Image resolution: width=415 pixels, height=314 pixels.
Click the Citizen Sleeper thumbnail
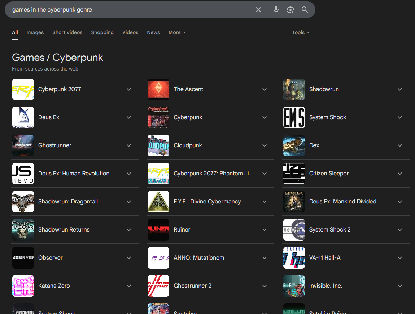coord(294,174)
